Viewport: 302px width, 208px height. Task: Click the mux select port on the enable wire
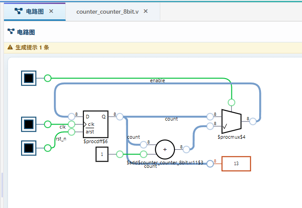click(231, 102)
